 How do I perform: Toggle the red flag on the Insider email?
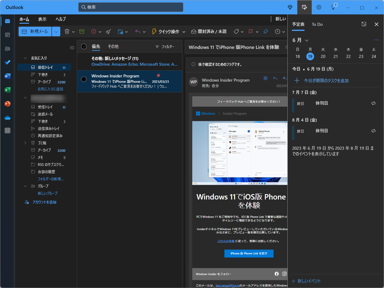point(159,76)
